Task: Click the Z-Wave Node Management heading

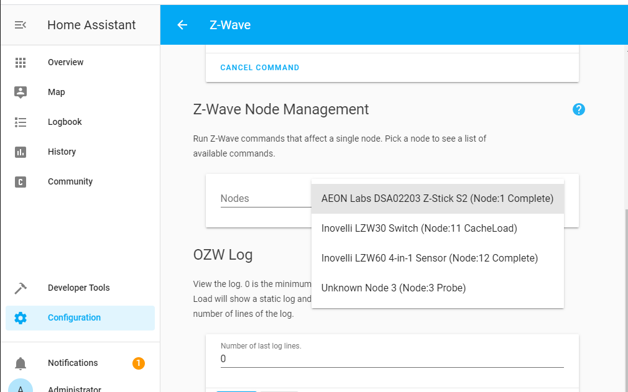Action: tap(281, 109)
